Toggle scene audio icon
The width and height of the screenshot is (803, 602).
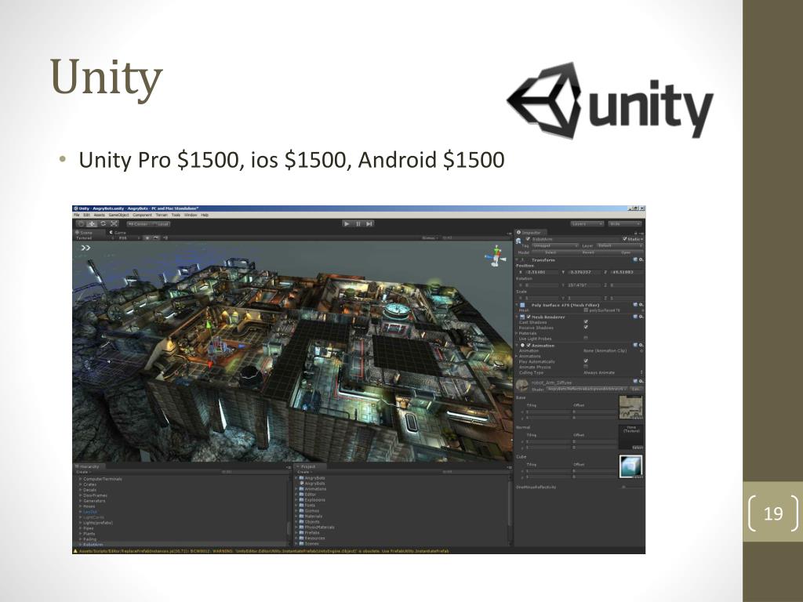(x=165, y=238)
